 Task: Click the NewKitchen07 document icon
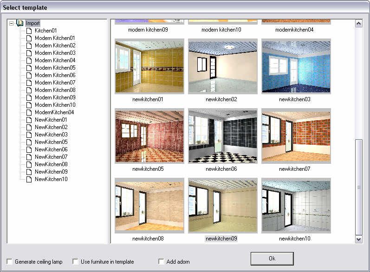(29, 157)
